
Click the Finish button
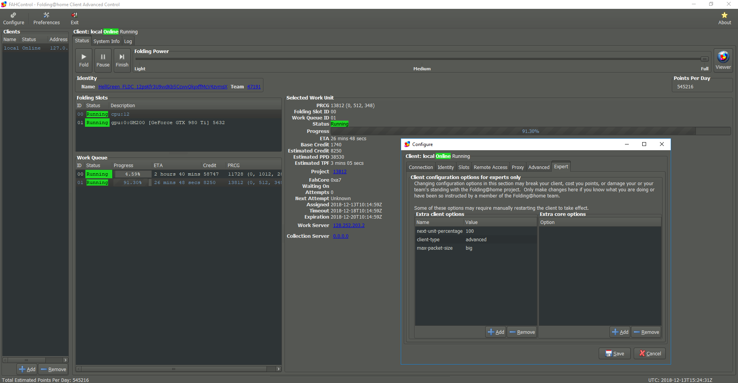tap(122, 60)
